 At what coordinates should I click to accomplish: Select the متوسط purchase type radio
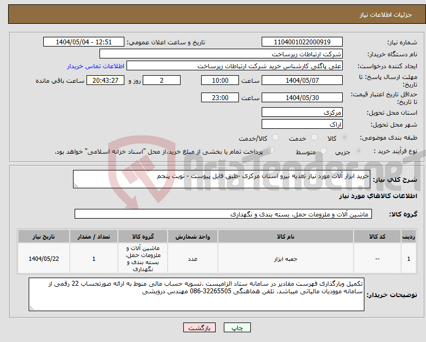pyautogui.click(x=324, y=150)
